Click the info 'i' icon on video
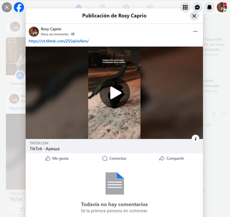Image resolution: width=230 pixels, height=217 pixels. pyautogui.click(x=195, y=139)
